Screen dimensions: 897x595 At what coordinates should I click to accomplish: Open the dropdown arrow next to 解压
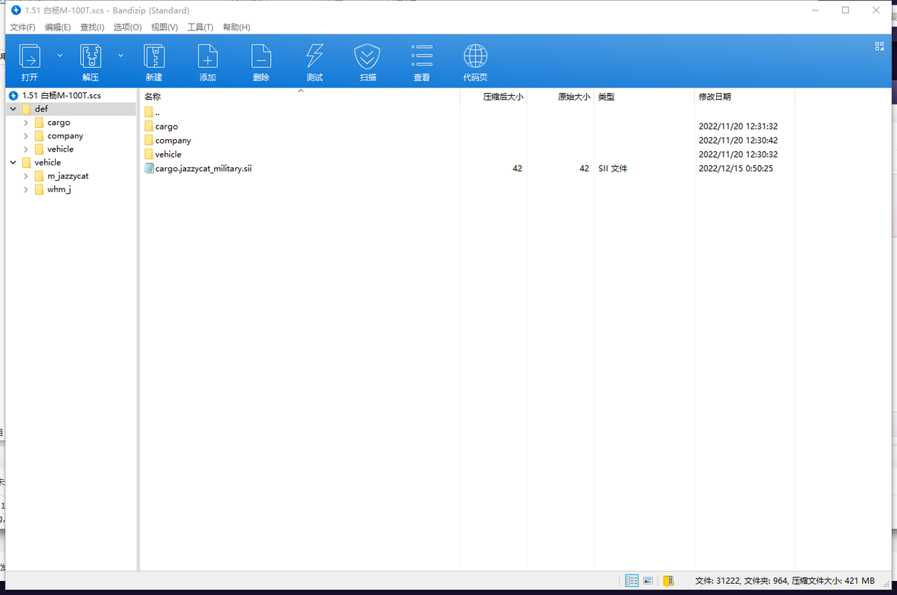pos(120,56)
